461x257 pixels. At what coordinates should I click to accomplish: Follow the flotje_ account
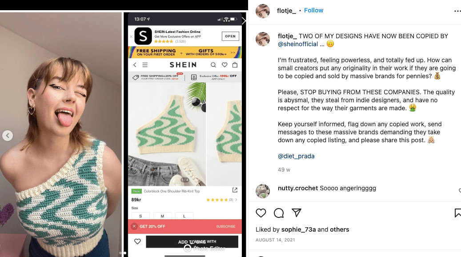coord(313,10)
